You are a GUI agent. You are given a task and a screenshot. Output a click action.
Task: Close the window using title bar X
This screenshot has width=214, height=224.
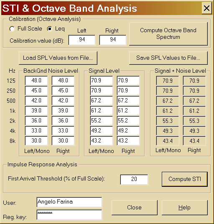click(206, 8)
